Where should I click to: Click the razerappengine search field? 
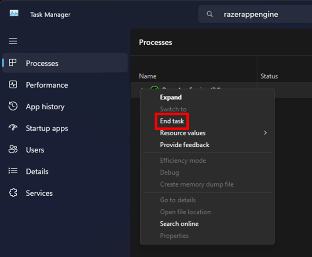click(264, 15)
